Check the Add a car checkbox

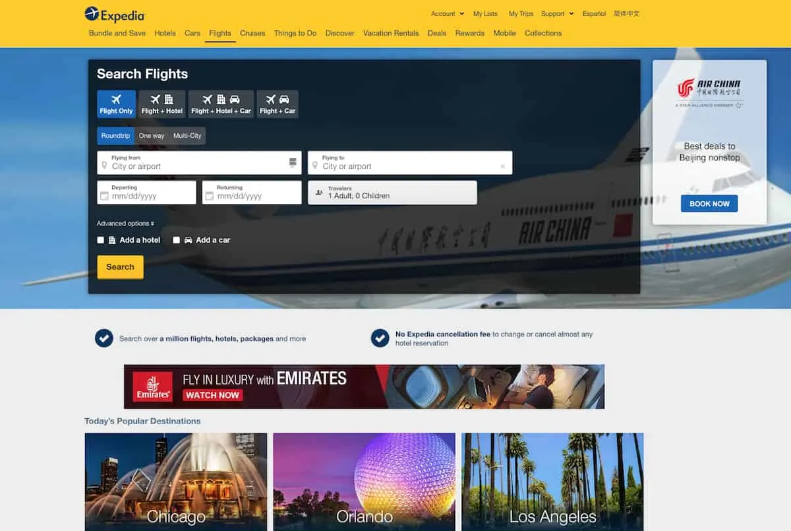coord(177,240)
